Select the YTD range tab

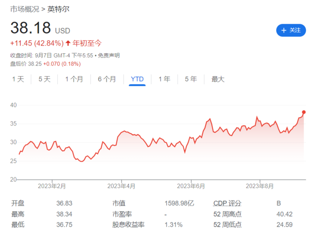coord(137,79)
